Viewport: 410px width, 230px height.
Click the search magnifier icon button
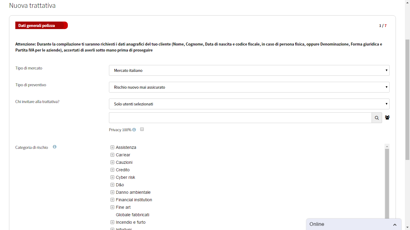point(377,118)
